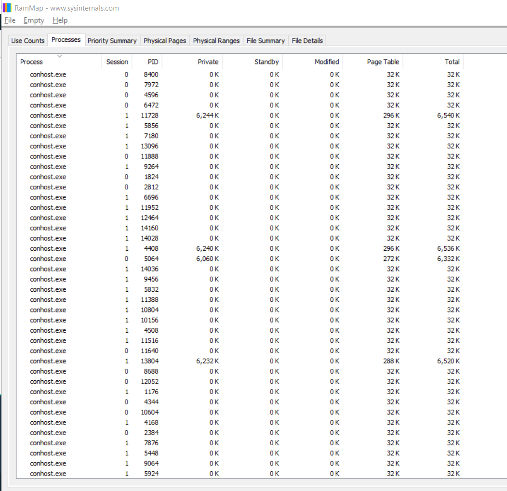507x491 pixels.
Task: Sort by the PID column header
Action: click(147, 62)
